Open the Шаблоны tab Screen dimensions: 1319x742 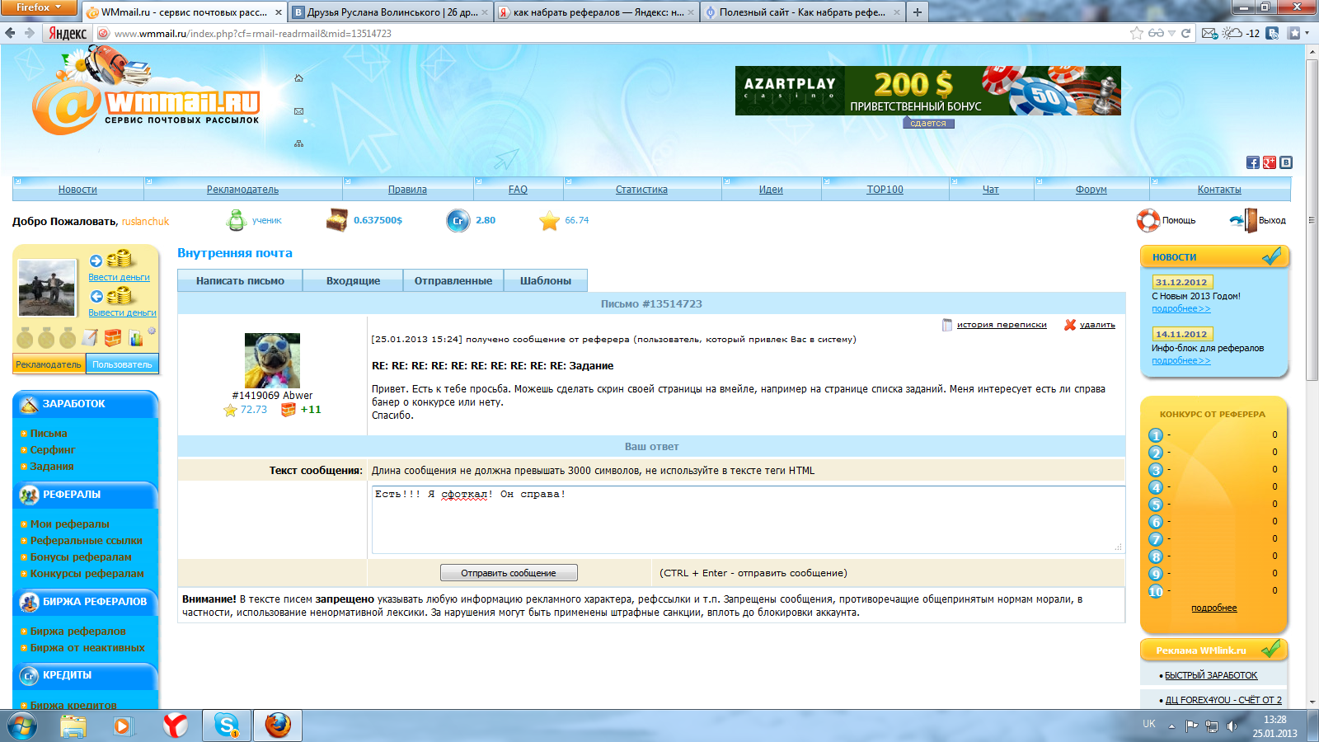click(546, 281)
